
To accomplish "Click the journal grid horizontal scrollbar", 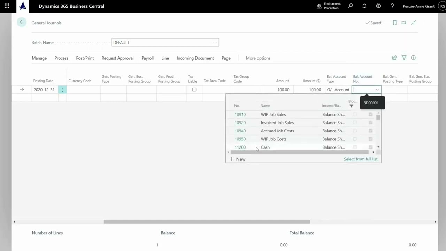I will pos(207,222).
